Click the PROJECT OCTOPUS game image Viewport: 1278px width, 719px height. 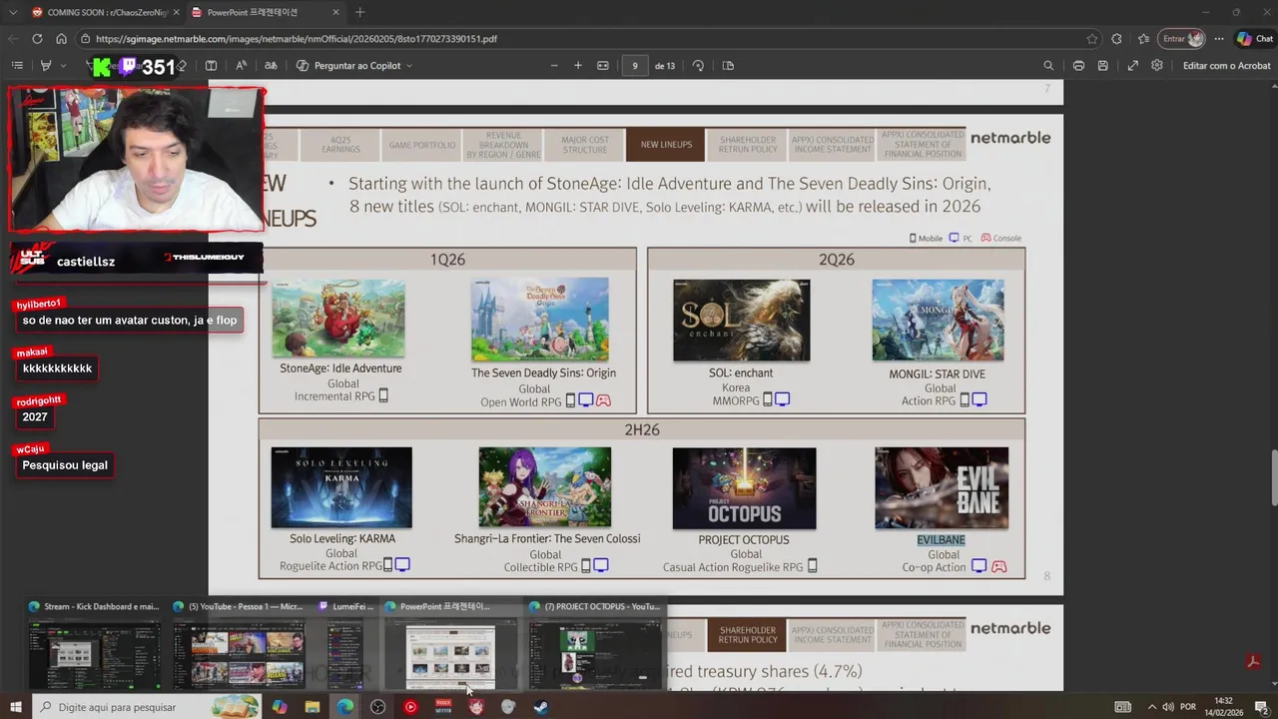[744, 488]
